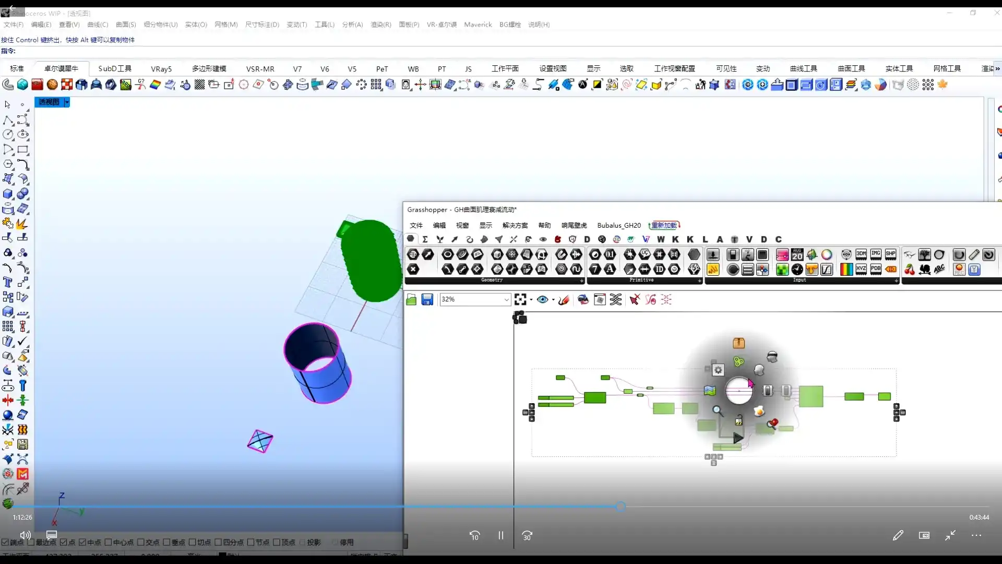1002x564 pixels.
Task: Open the 32% zoom level dropdown
Action: pyautogui.click(x=506, y=299)
